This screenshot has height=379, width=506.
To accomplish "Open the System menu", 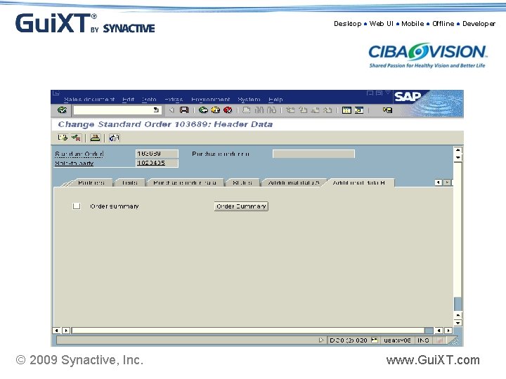I will point(249,99).
